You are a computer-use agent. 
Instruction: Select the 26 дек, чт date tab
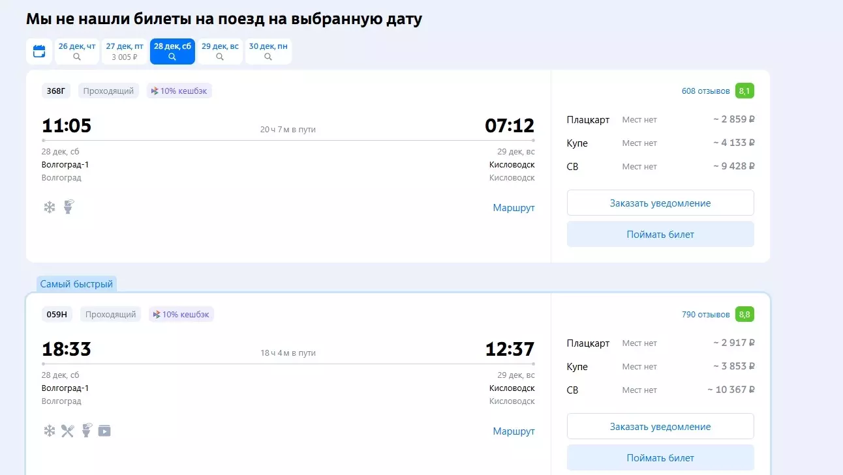pyautogui.click(x=77, y=51)
